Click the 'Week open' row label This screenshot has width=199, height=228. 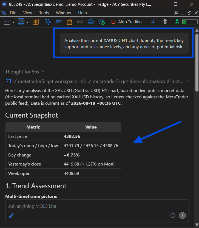pos(19,173)
